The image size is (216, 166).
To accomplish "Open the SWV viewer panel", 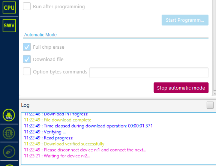I will (x=9, y=25).
